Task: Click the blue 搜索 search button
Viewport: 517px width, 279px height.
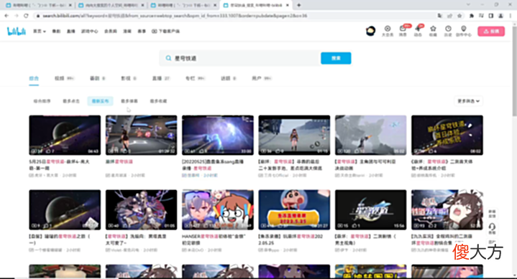Action: (x=336, y=58)
